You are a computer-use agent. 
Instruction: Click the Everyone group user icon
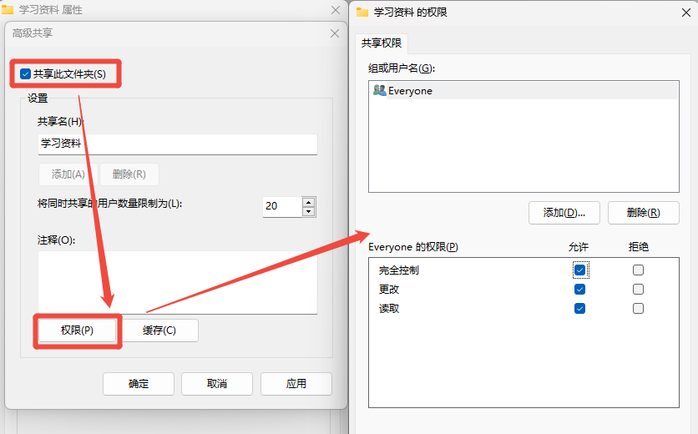coord(380,90)
